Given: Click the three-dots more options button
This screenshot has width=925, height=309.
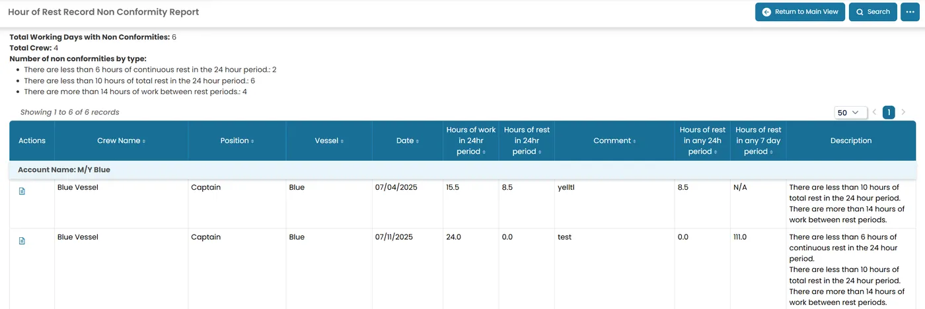Looking at the screenshot, I should click(x=910, y=12).
